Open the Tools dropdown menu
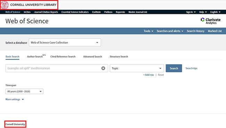226x128 pixels. pos(148,31)
